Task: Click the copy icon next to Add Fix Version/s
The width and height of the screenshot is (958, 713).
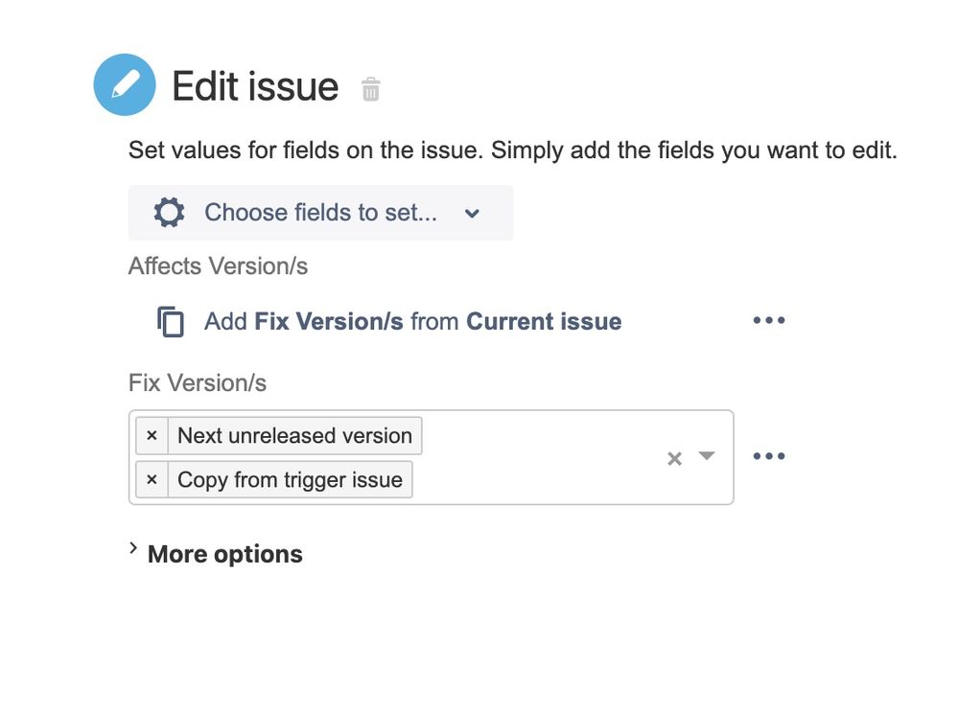Action: point(171,321)
